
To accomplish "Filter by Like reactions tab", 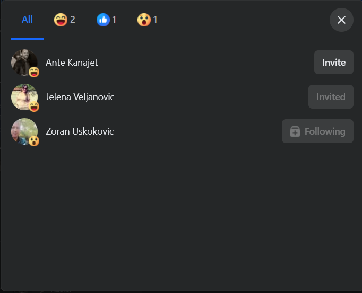I will pos(107,20).
